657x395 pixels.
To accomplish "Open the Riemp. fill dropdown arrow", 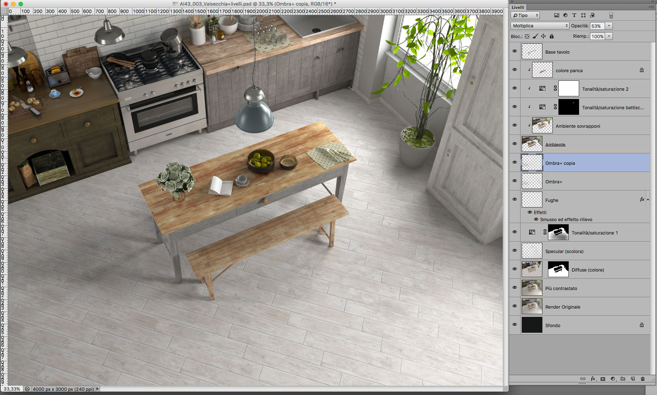I will coord(609,36).
